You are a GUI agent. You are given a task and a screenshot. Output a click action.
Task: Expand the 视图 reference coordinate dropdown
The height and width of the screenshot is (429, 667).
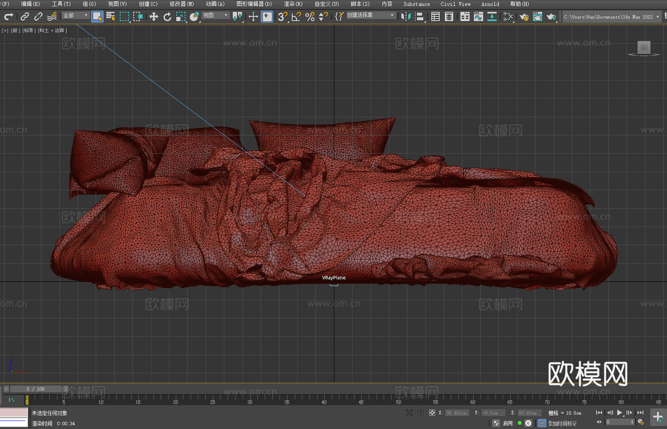point(215,15)
